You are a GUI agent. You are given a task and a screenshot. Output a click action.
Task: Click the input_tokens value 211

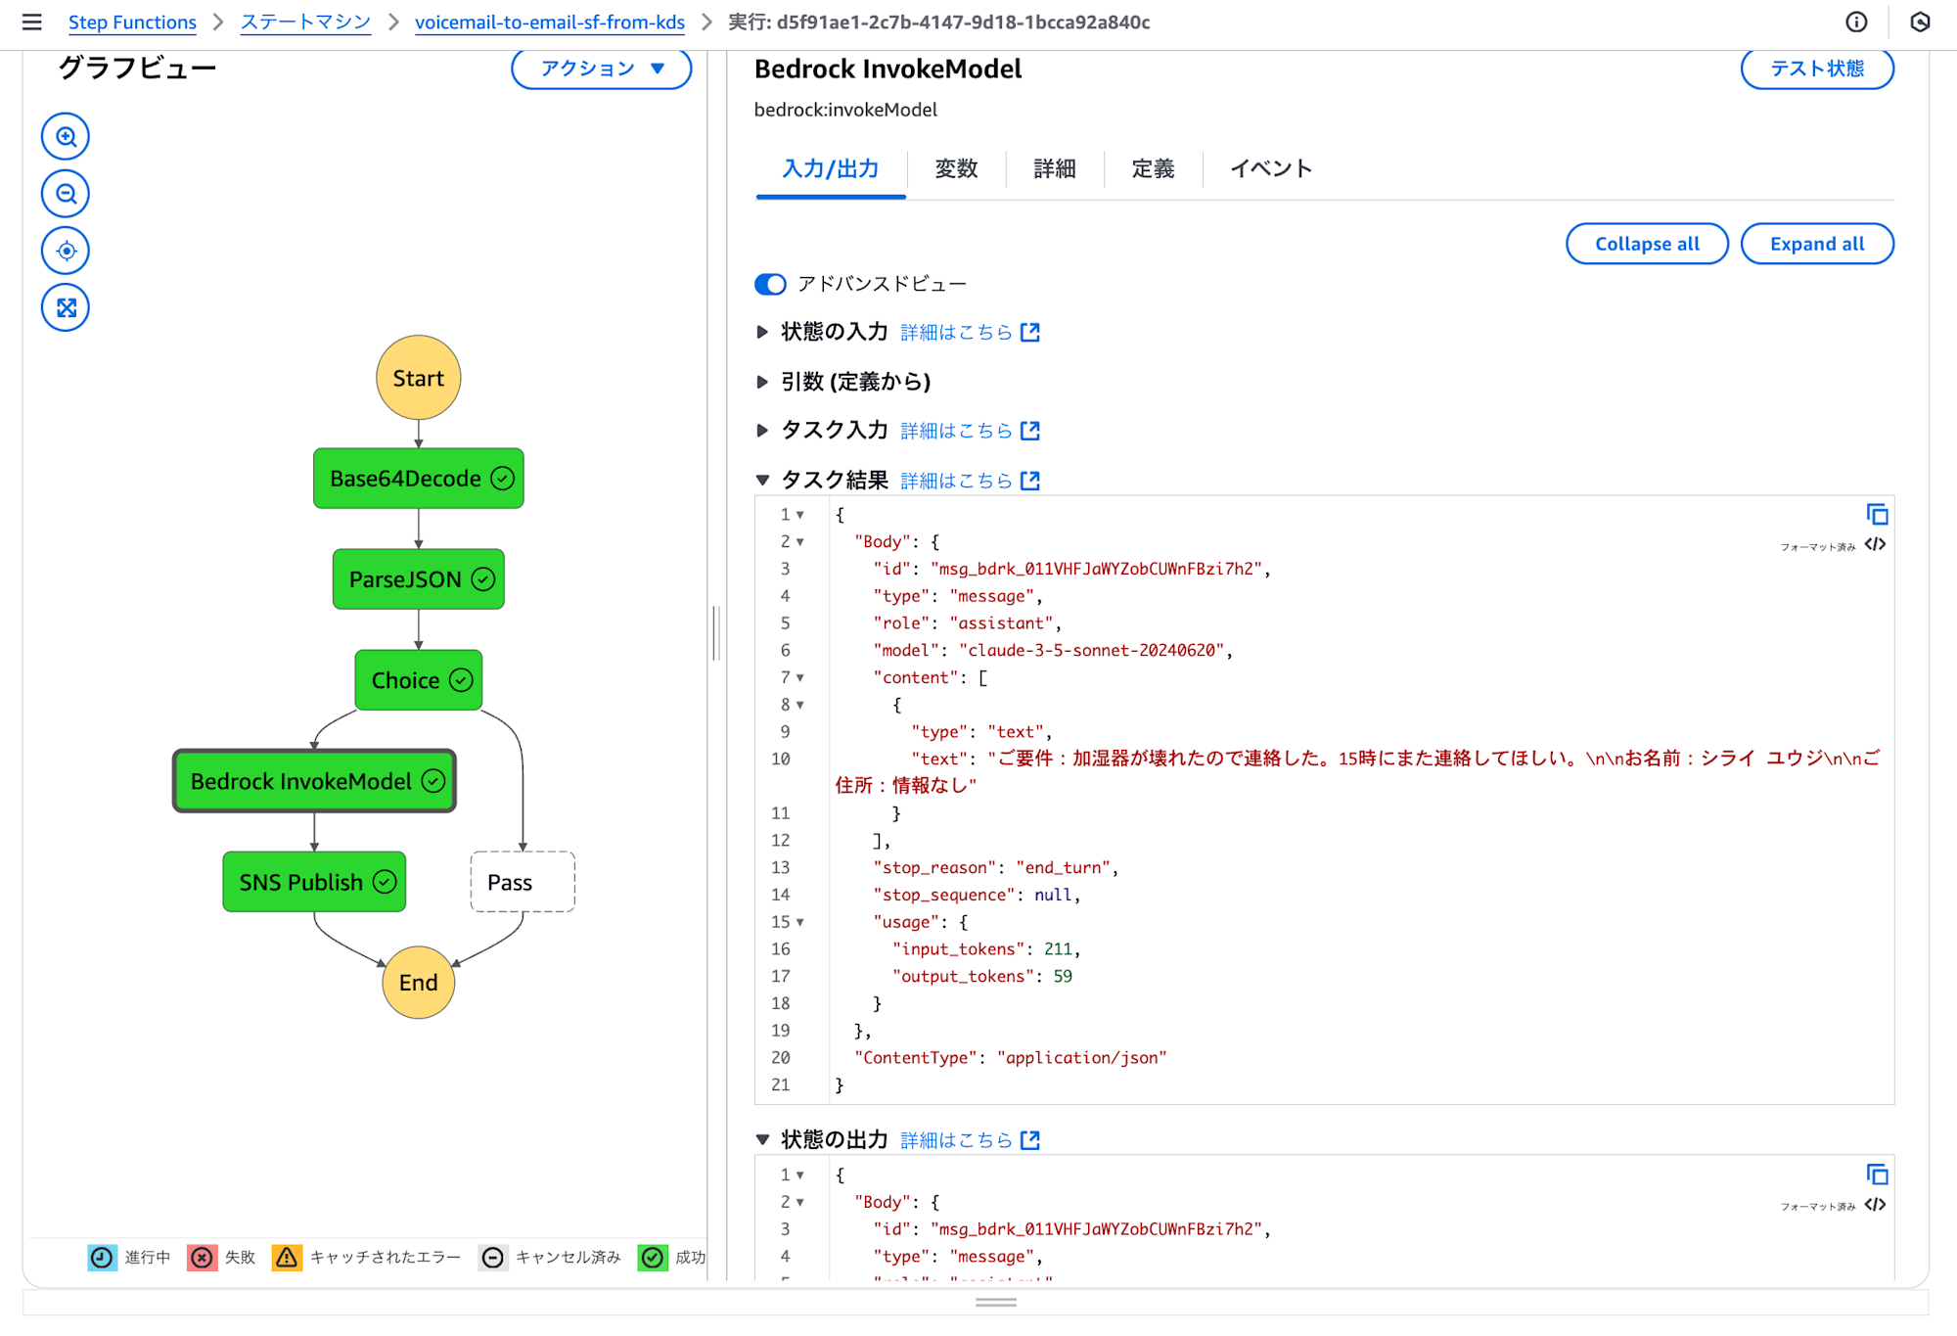1058,949
